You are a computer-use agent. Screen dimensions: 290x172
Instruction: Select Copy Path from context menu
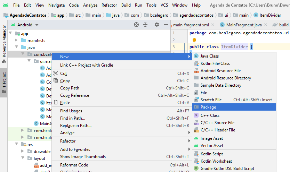coord(70,88)
